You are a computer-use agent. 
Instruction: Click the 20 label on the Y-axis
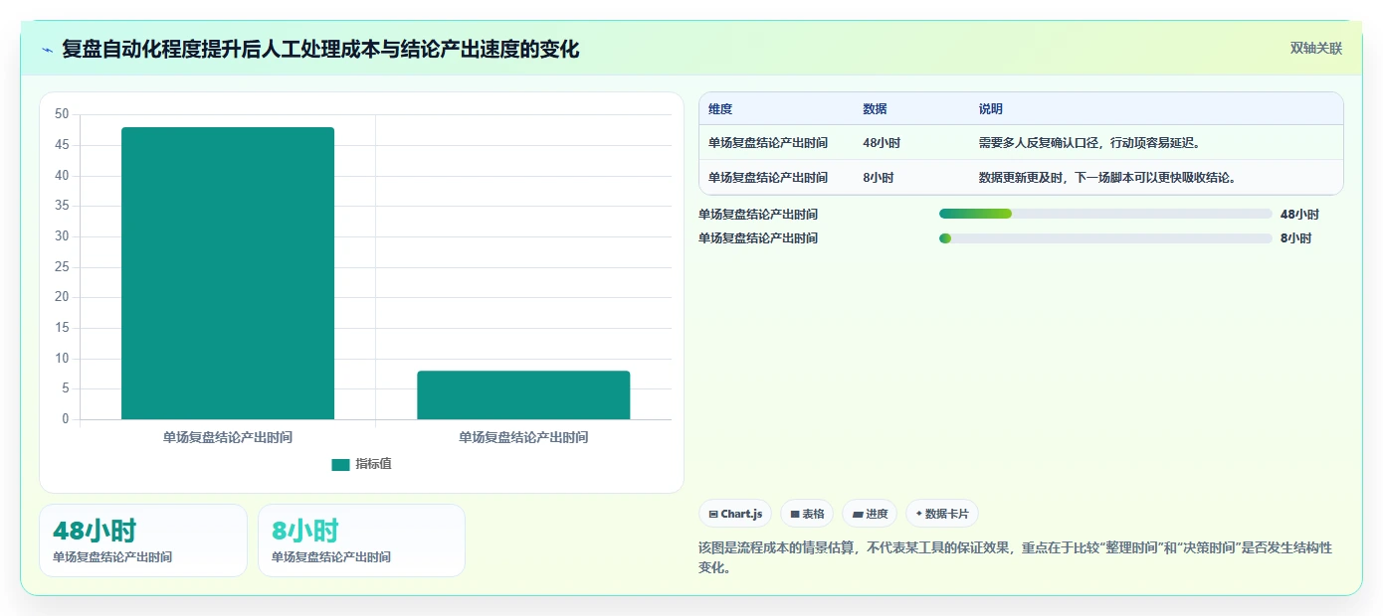pos(62,297)
